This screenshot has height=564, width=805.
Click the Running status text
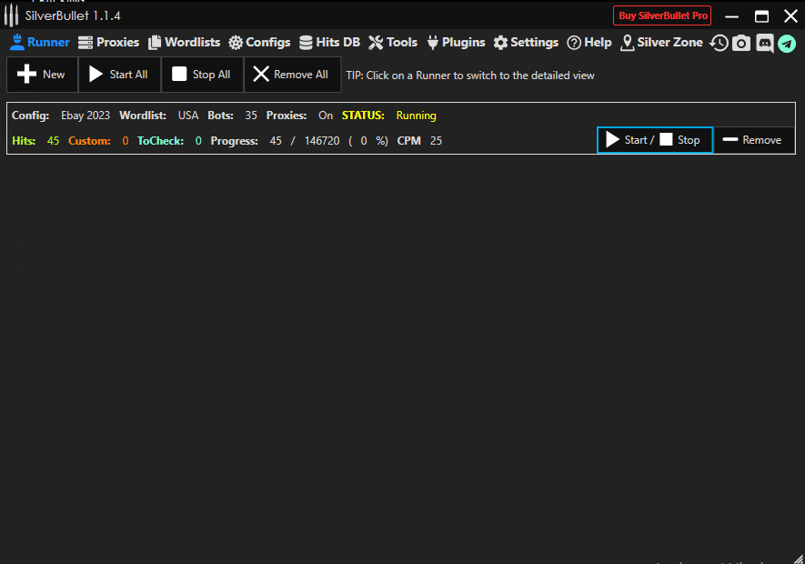416,116
